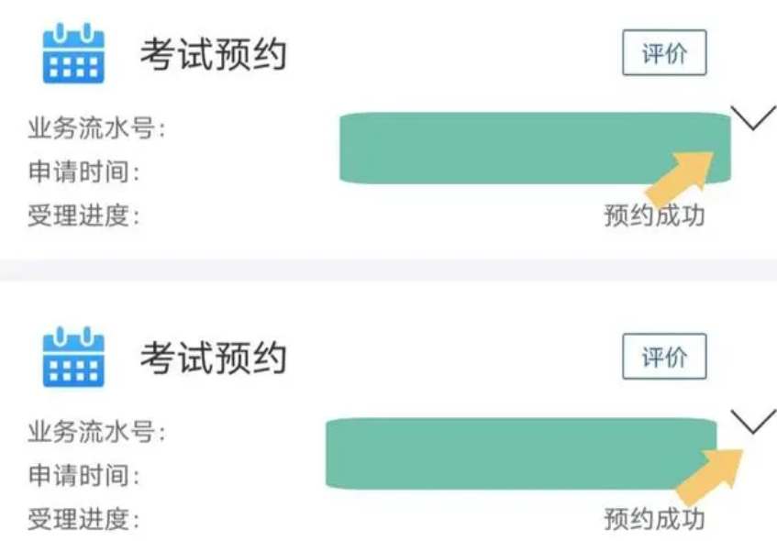The width and height of the screenshot is (777, 541).
Task: Click the green masked block in the lower card
Action: click(x=521, y=454)
